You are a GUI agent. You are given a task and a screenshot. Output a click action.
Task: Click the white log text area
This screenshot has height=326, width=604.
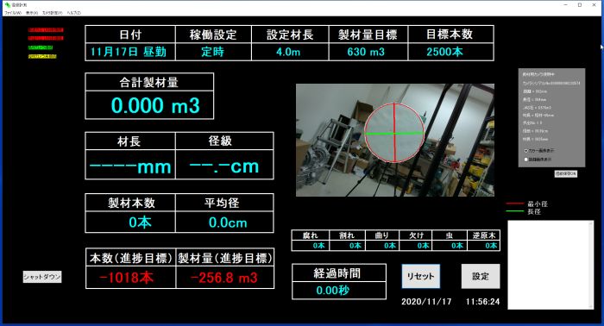point(549,265)
